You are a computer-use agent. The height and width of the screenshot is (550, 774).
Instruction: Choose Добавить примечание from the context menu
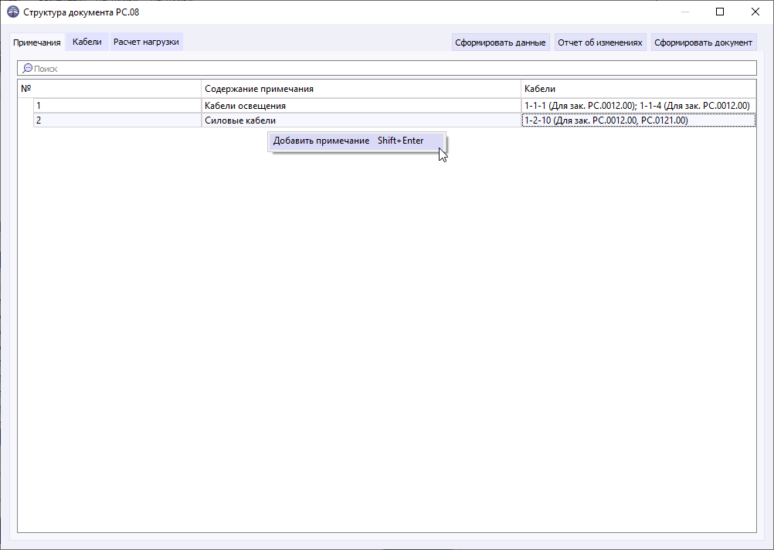click(x=321, y=141)
